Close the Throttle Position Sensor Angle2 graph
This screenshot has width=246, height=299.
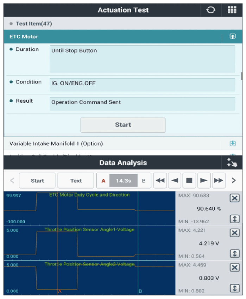[x=234, y=267]
